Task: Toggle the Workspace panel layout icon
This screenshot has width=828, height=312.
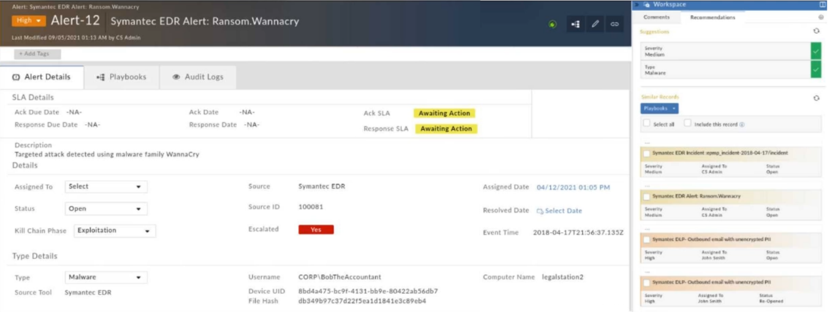Action: coord(822,4)
